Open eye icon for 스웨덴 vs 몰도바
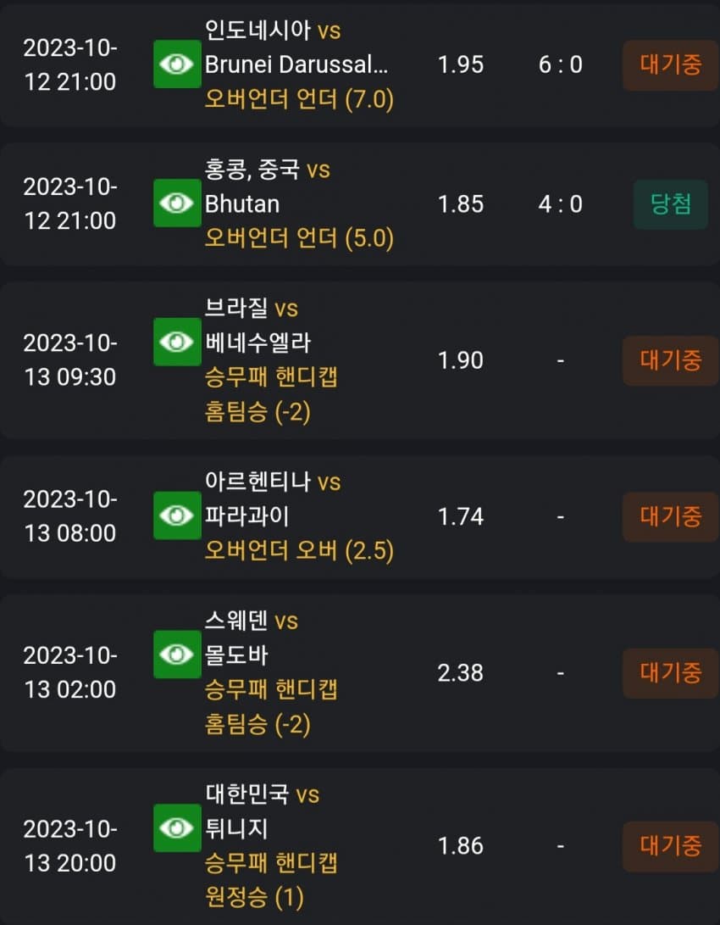This screenshot has width=720, height=925. [177, 655]
